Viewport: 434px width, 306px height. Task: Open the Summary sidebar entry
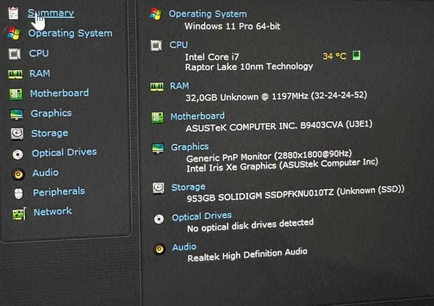(x=51, y=13)
